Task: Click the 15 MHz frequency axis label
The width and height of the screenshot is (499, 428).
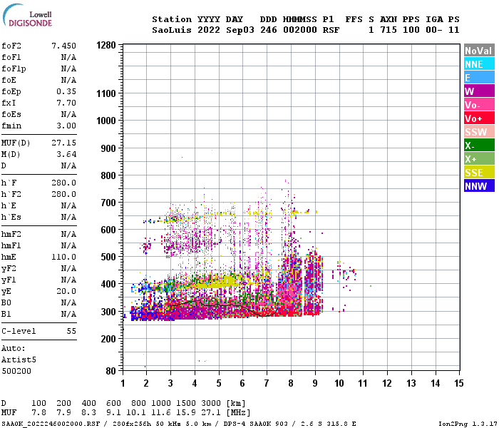Action: coord(459,383)
